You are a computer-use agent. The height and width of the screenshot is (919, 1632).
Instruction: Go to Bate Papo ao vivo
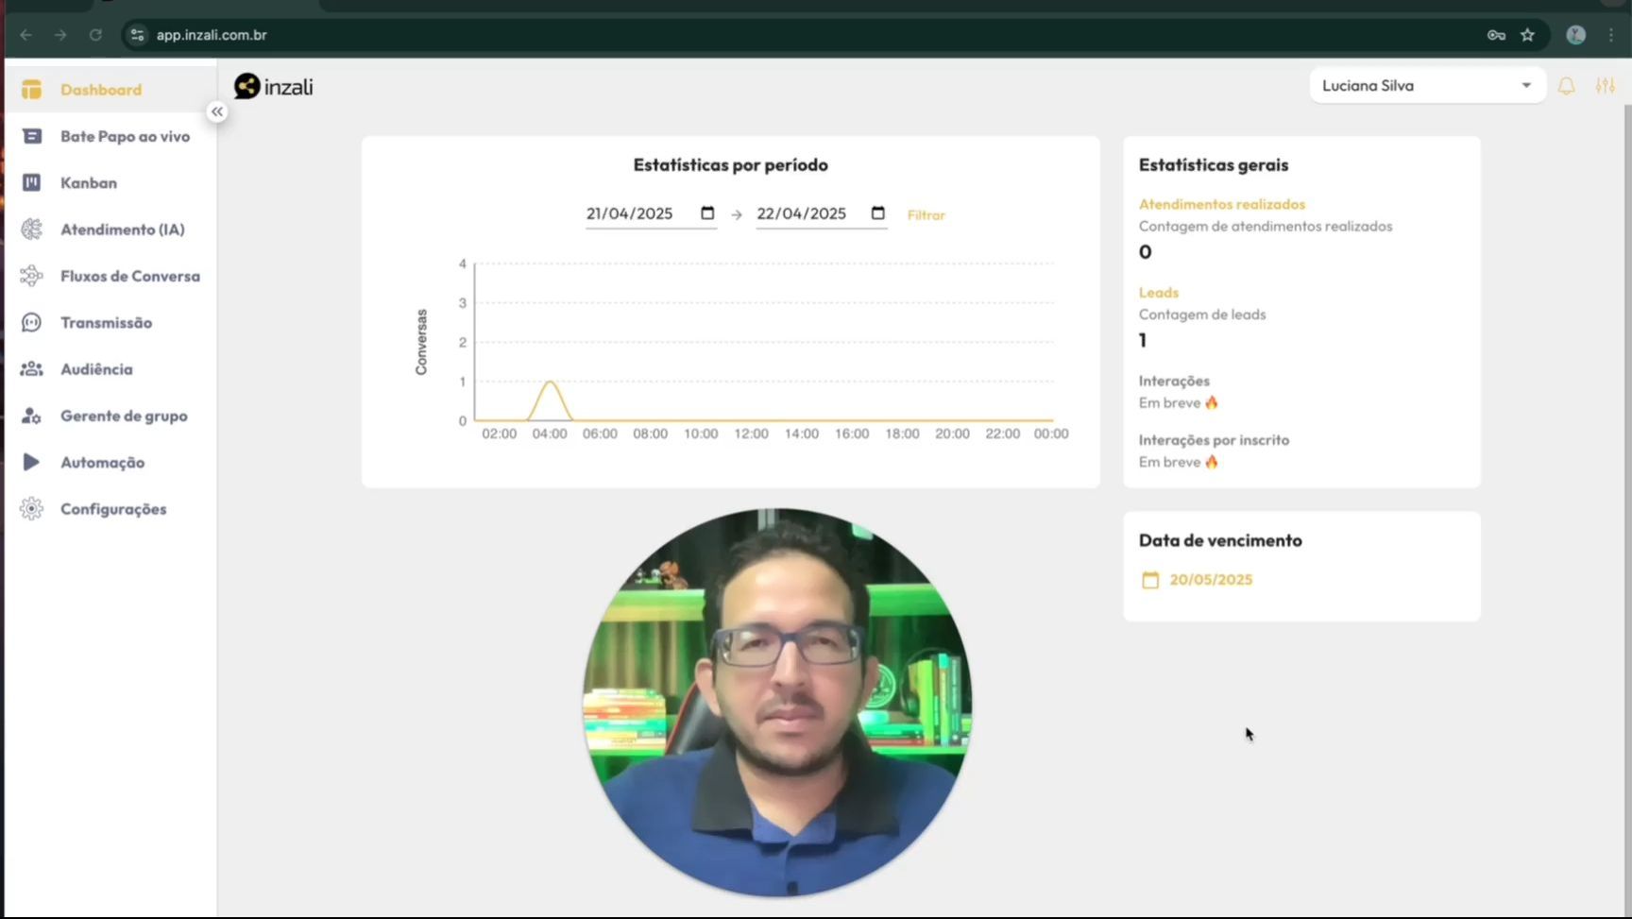(125, 136)
